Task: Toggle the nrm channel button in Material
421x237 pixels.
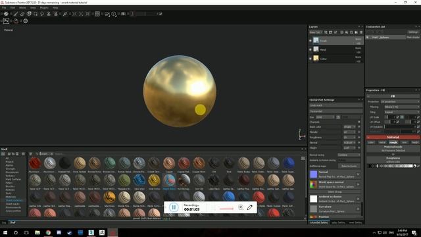Action: pos(404,142)
